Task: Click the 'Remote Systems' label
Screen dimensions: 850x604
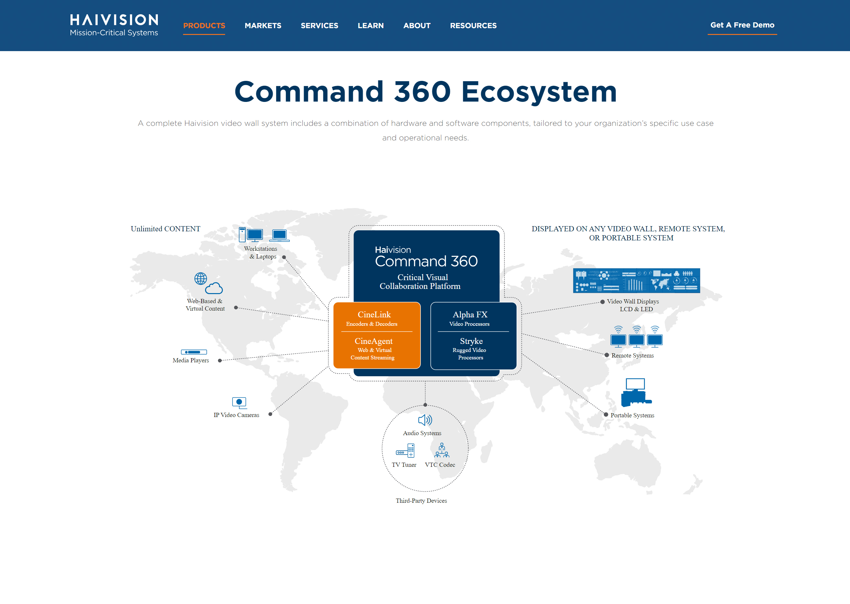Action: pyautogui.click(x=632, y=355)
